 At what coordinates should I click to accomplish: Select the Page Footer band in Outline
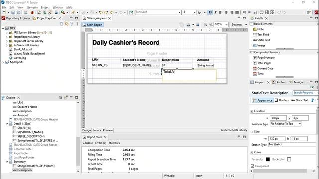click(x=21, y=153)
